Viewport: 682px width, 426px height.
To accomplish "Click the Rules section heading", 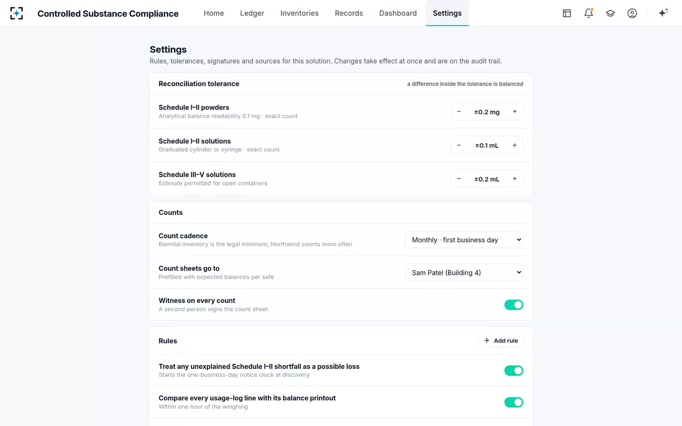I will [x=168, y=341].
